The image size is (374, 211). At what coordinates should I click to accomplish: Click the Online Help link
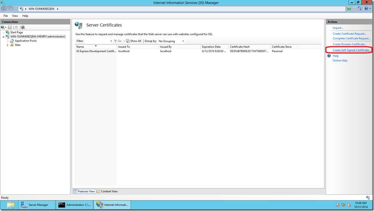(340, 61)
